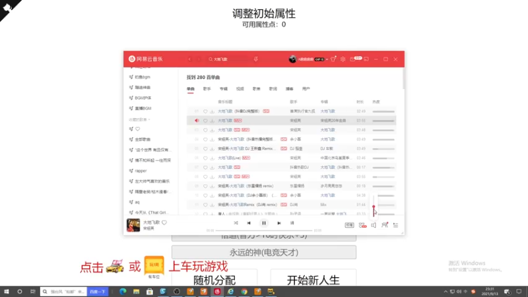This screenshot has height=297, width=528.
Task: Click the volume speaker icon
Action: (374, 225)
